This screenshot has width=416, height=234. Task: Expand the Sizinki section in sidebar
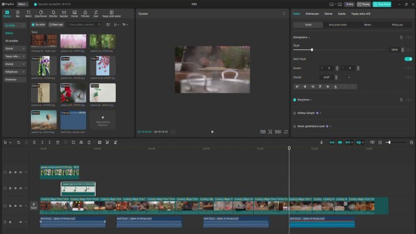point(15,49)
